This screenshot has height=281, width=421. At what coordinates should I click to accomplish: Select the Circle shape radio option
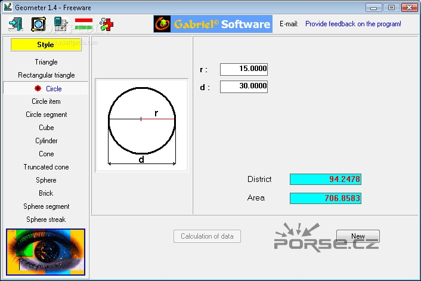(47, 88)
